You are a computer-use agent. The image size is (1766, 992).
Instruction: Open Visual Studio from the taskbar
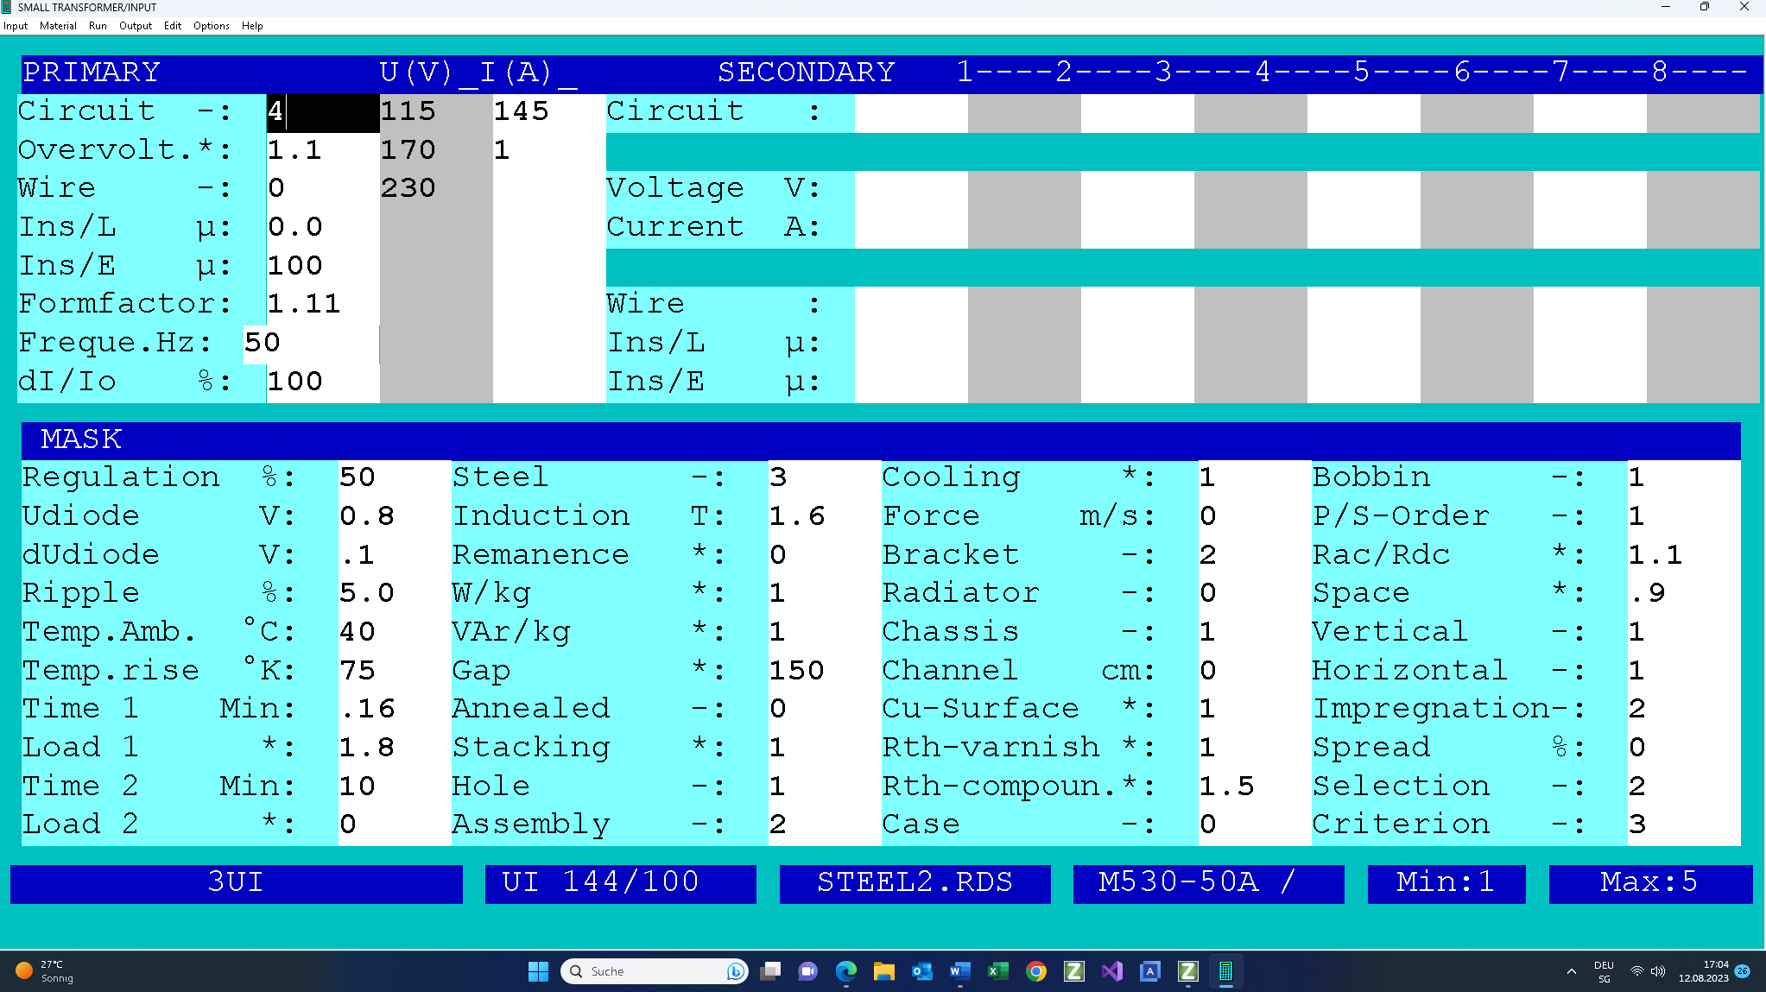(1111, 971)
